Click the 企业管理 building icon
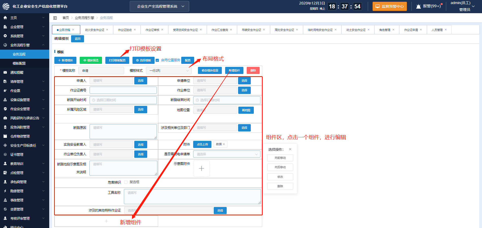 coord(5,27)
